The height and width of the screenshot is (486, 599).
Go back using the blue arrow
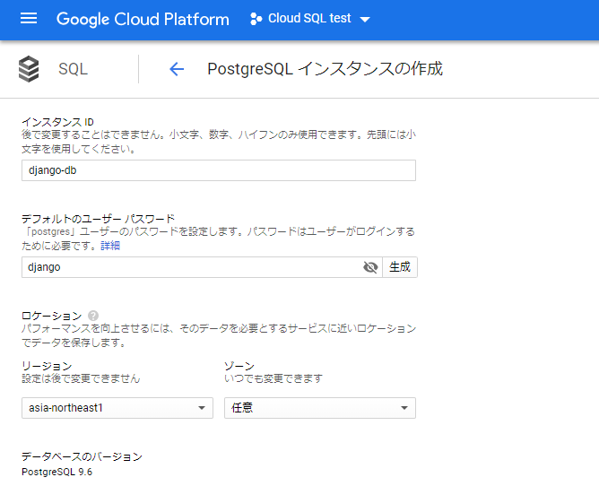coord(177,69)
